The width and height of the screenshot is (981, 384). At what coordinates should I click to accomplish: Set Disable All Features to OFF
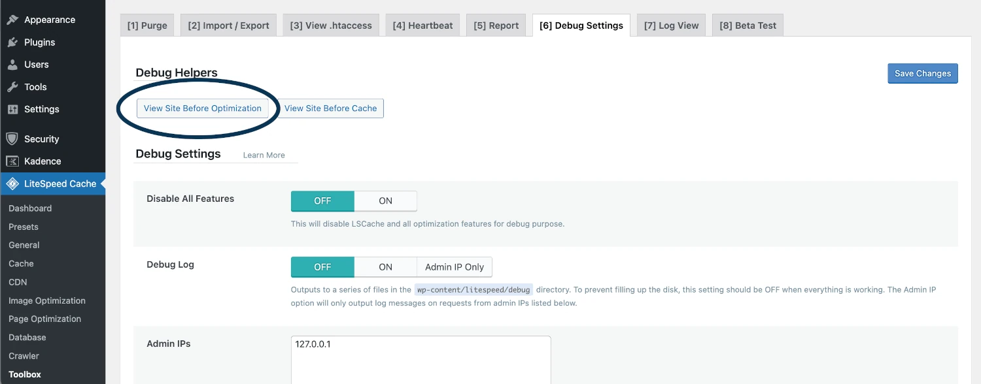tap(322, 201)
